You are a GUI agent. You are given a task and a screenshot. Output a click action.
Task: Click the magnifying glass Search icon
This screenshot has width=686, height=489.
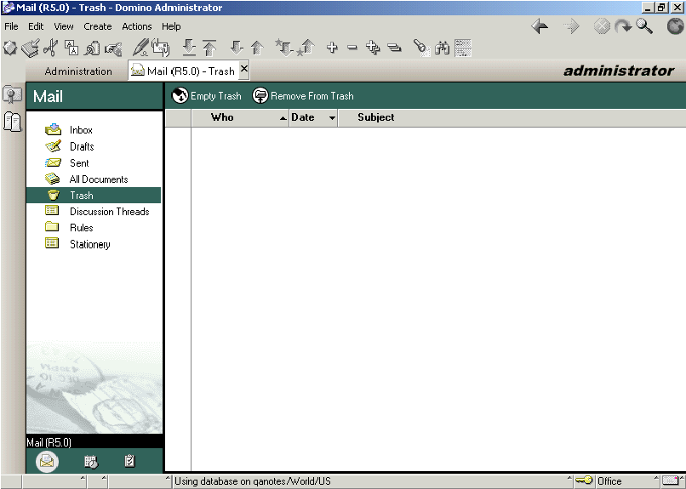[644, 27]
